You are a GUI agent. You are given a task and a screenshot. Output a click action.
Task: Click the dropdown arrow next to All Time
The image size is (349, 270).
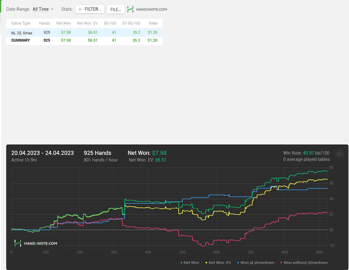pos(52,9)
